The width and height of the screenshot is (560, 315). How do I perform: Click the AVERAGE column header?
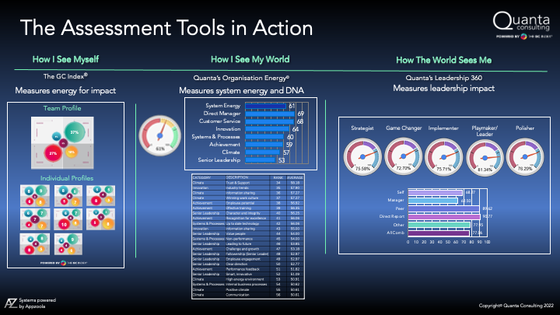click(x=295, y=177)
